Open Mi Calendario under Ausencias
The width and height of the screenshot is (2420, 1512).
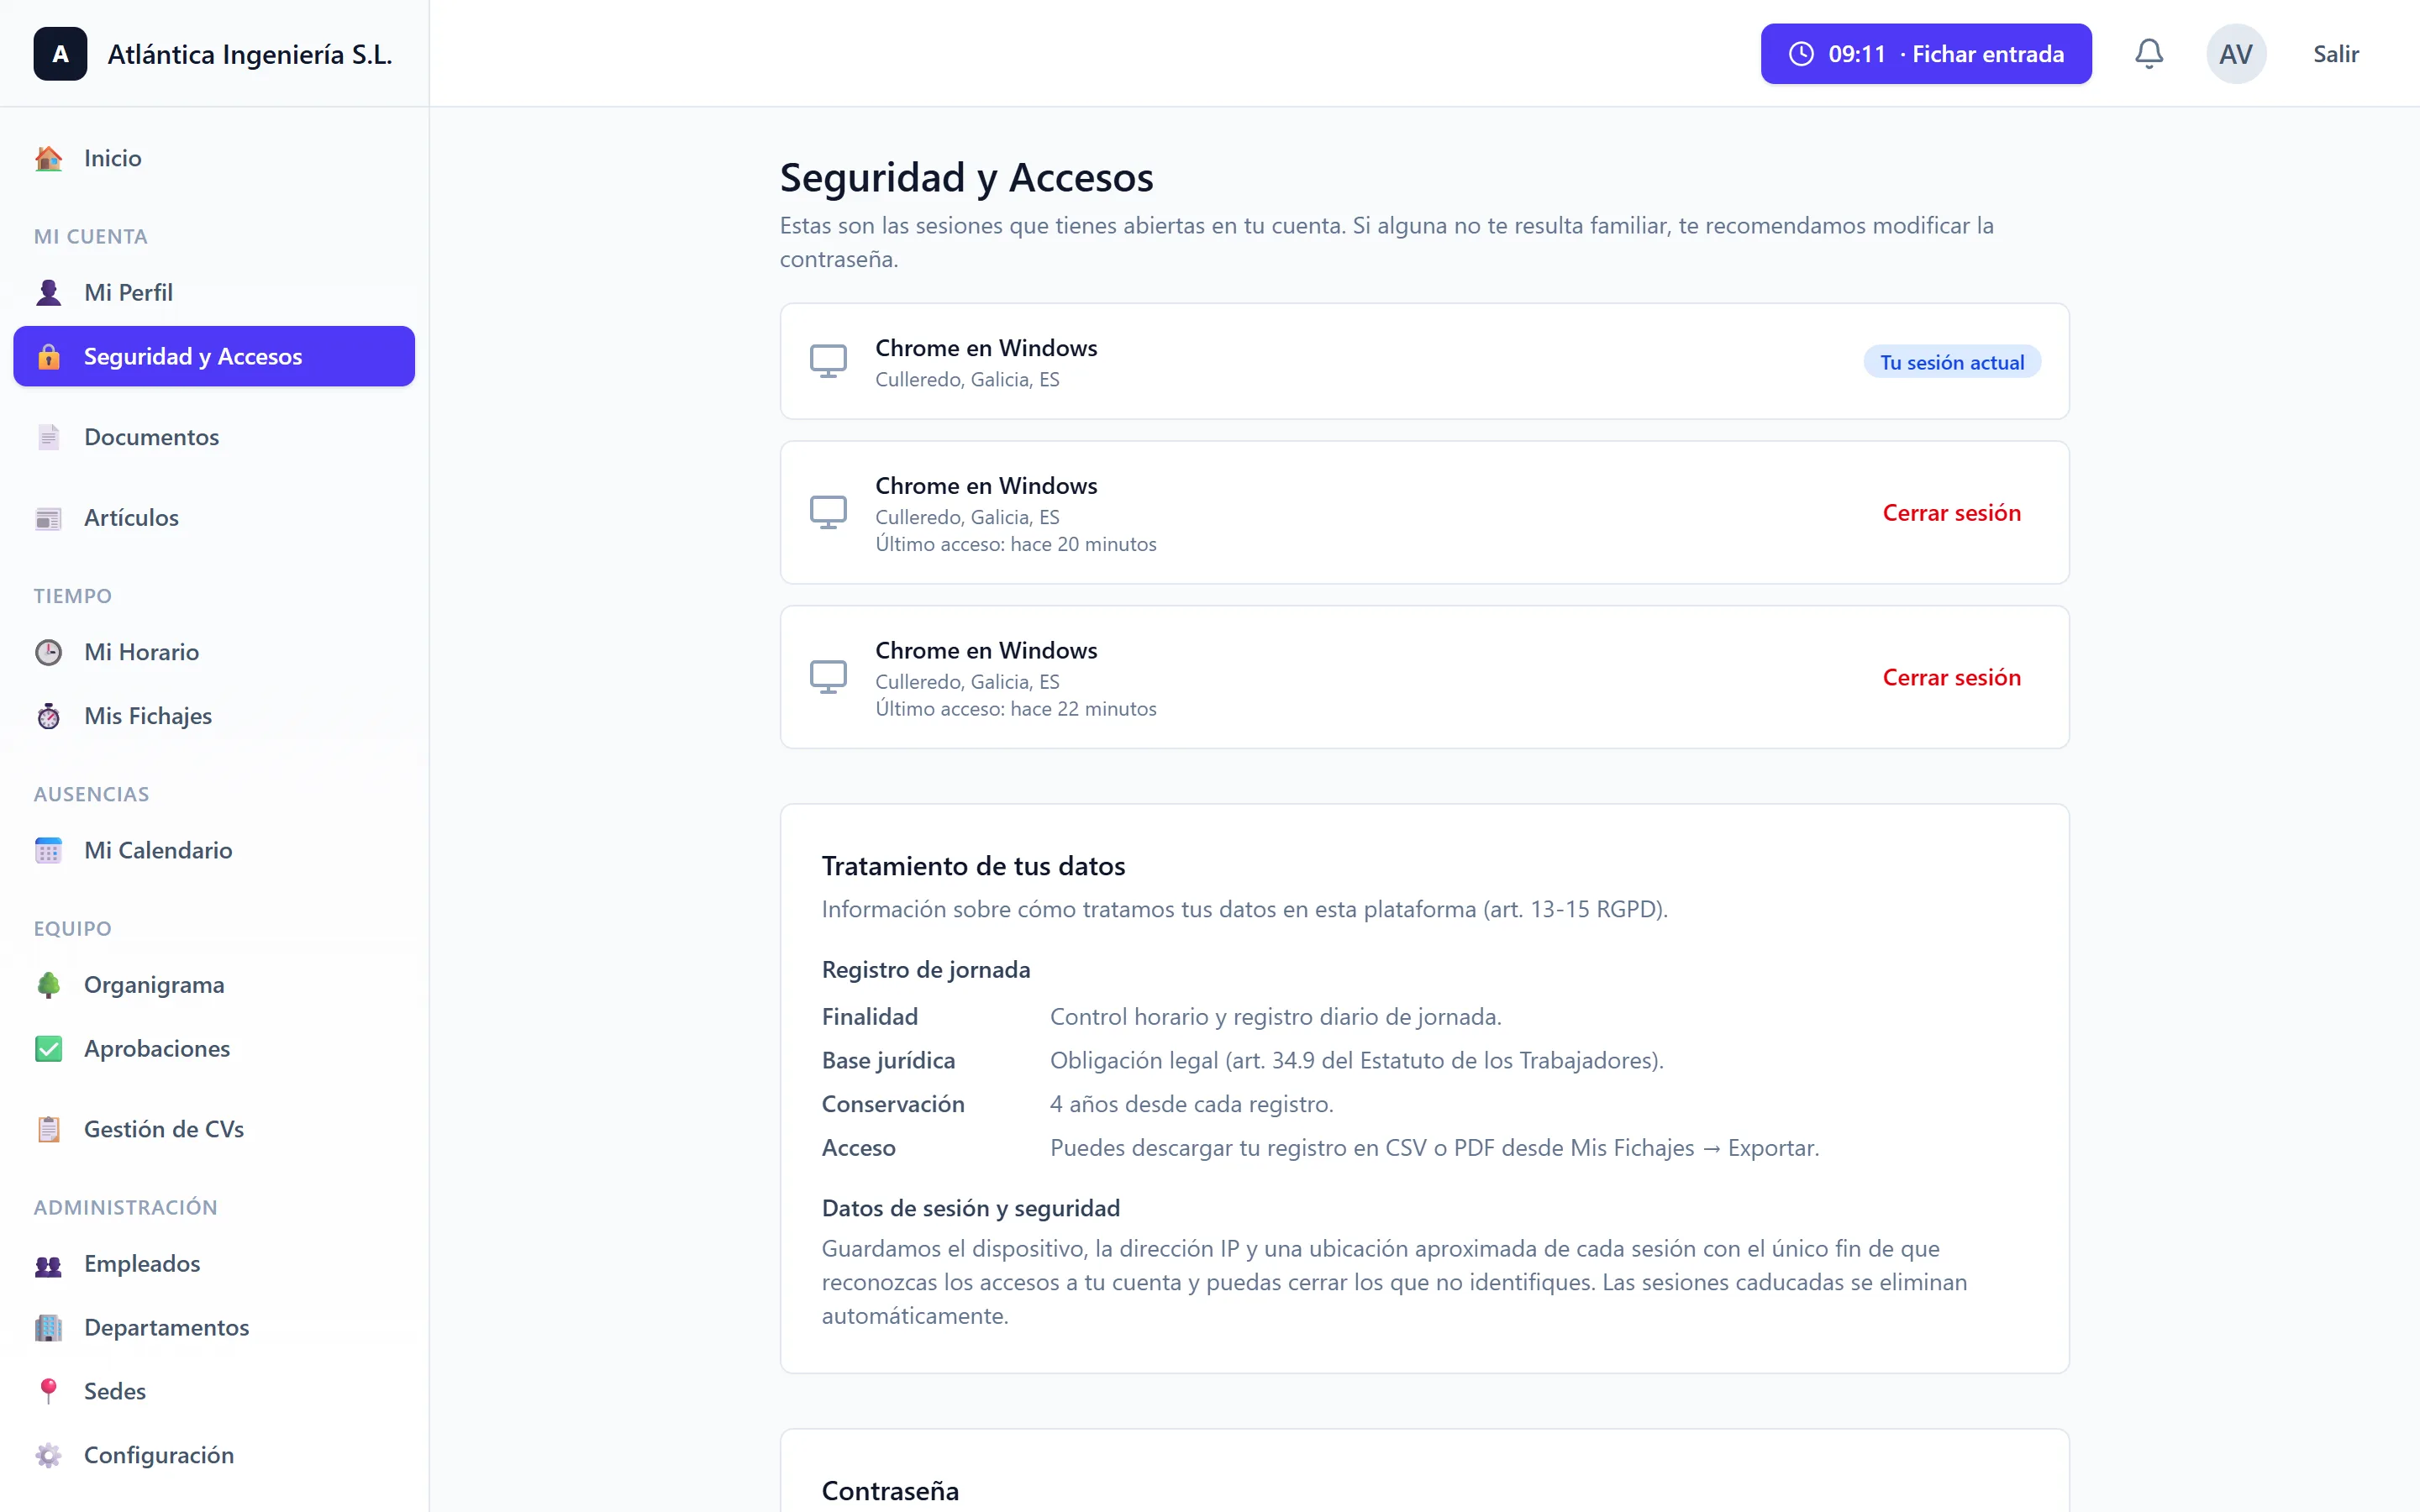click(x=214, y=850)
